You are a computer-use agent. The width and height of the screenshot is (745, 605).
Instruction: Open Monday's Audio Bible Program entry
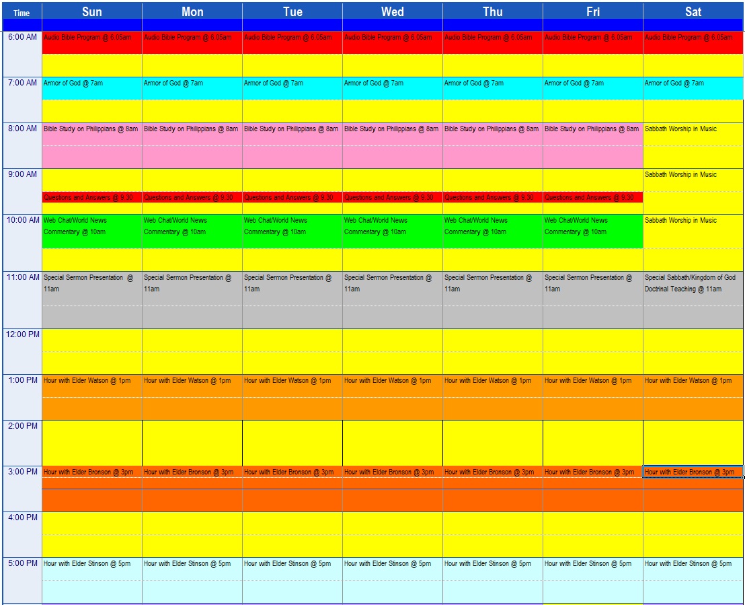click(x=192, y=38)
